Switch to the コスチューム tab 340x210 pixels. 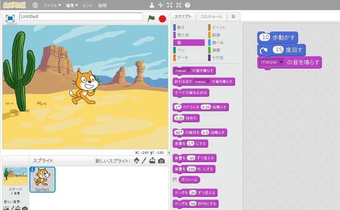(211, 16)
